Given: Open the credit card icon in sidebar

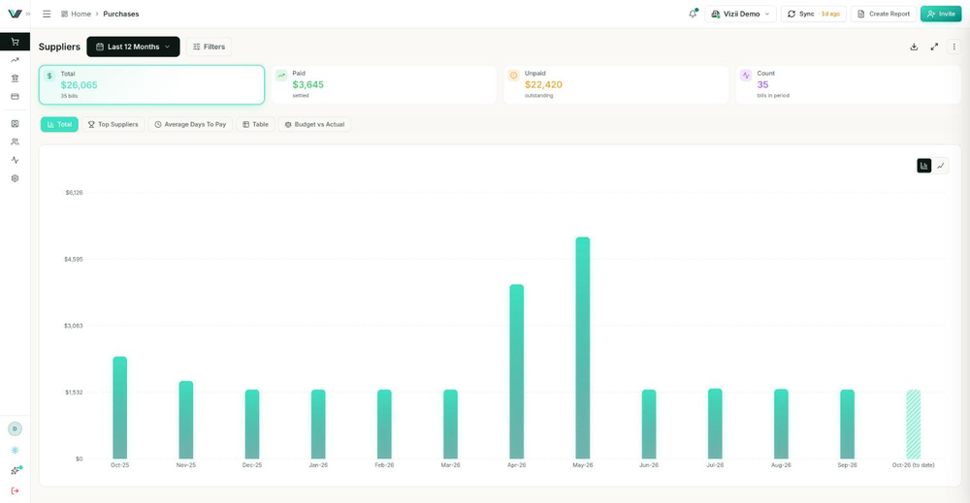Looking at the screenshot, I should (x=15, y=96).
